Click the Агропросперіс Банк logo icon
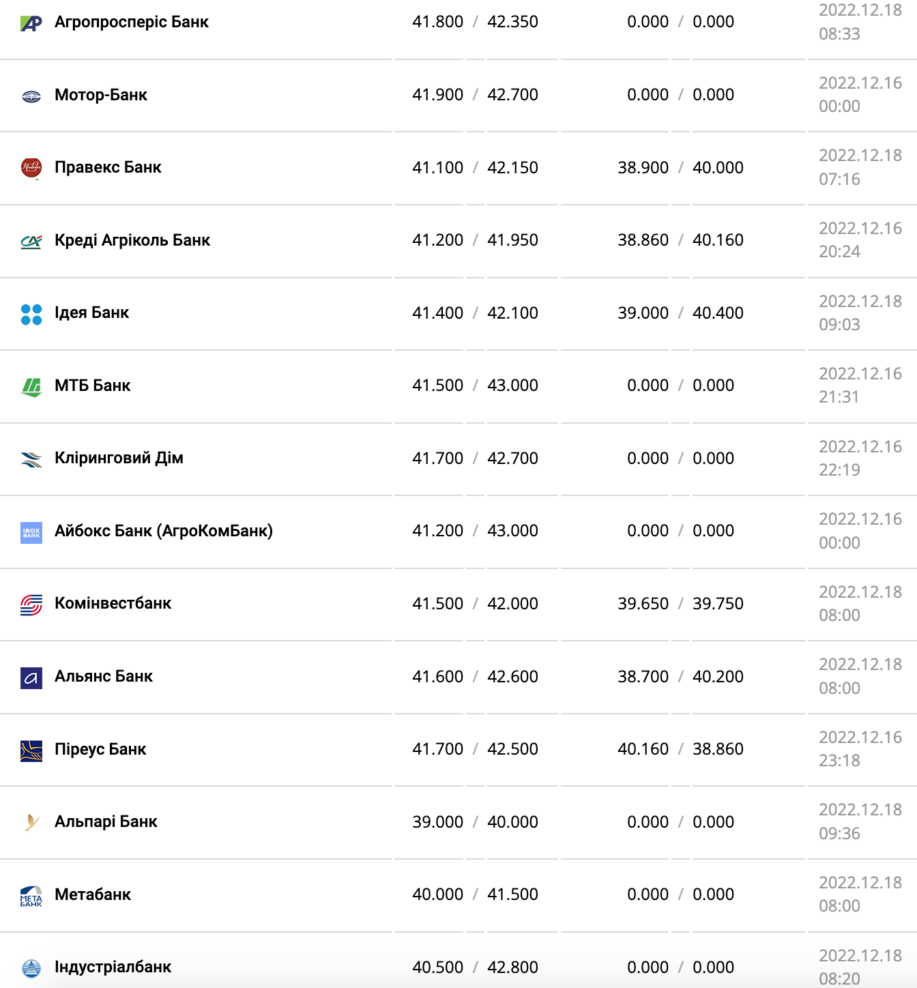This screenshot has width=917, height=988. click(x=31, y=24)
